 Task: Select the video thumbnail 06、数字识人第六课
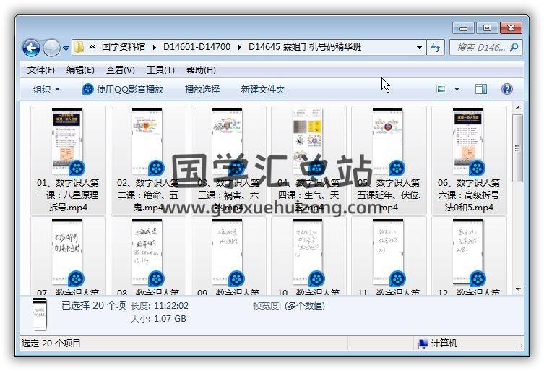point(467,141)
